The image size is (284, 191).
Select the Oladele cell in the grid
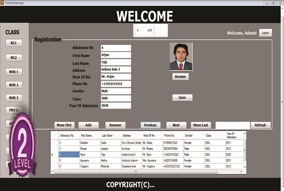(90, 143)
